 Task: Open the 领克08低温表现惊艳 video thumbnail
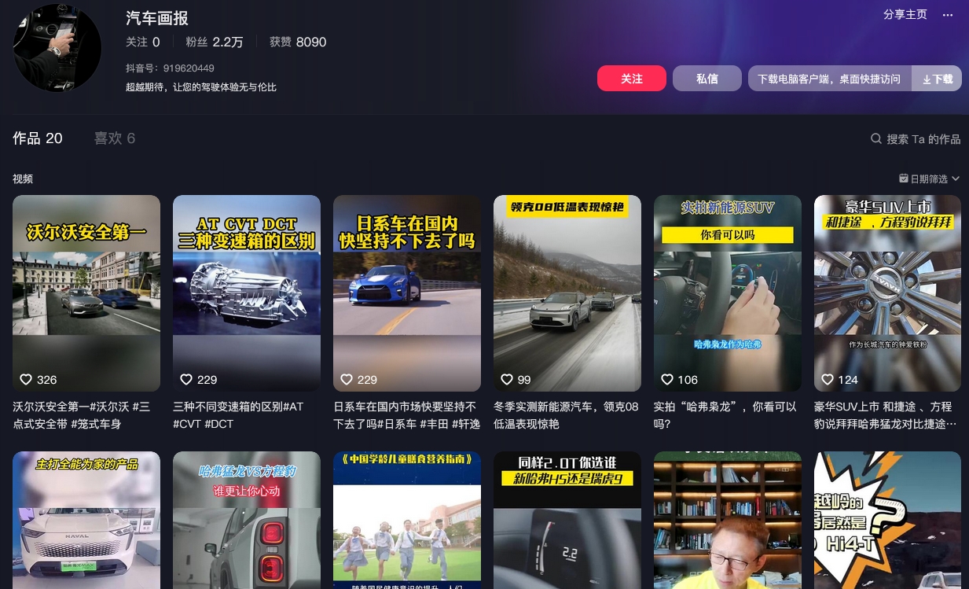567,293
